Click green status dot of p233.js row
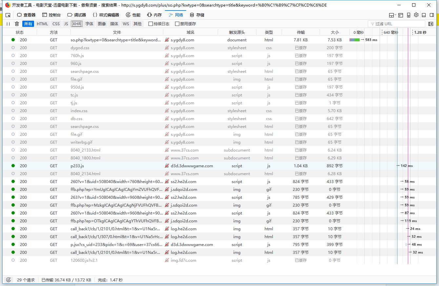 coord(13,166)
